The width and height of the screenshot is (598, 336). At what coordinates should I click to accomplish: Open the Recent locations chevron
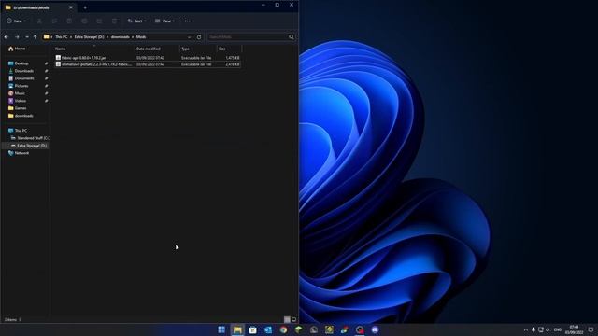(27, 37)
